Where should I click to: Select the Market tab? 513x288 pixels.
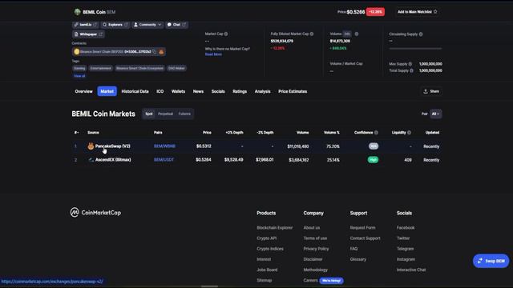click(107, 91)
